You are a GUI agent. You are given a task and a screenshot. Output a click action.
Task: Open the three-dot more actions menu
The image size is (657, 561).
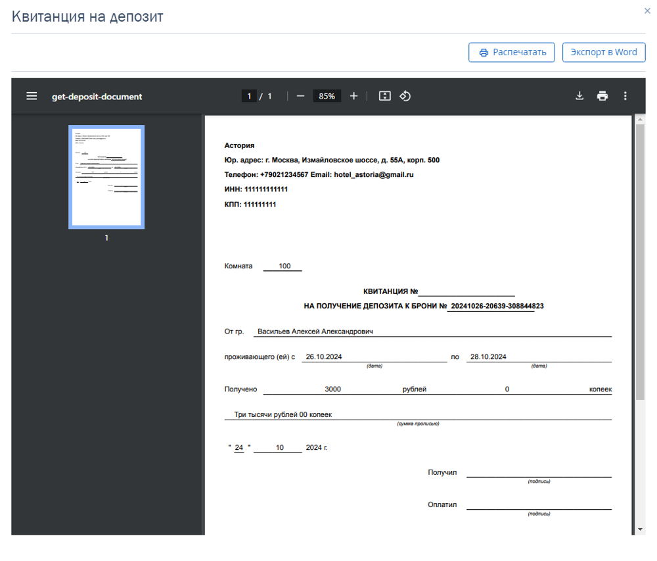pos(625,96)
